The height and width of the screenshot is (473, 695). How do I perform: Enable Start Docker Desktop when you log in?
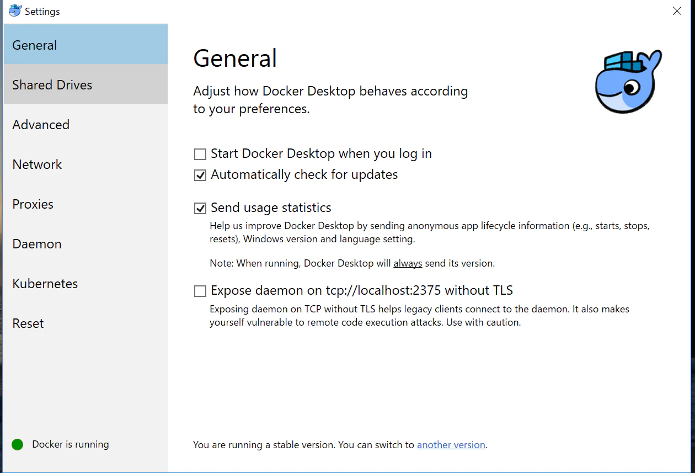point(200,154)
